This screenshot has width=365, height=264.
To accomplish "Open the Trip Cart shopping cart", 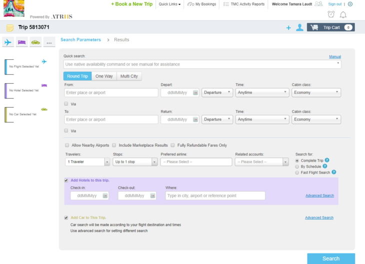I will point(330,27).
